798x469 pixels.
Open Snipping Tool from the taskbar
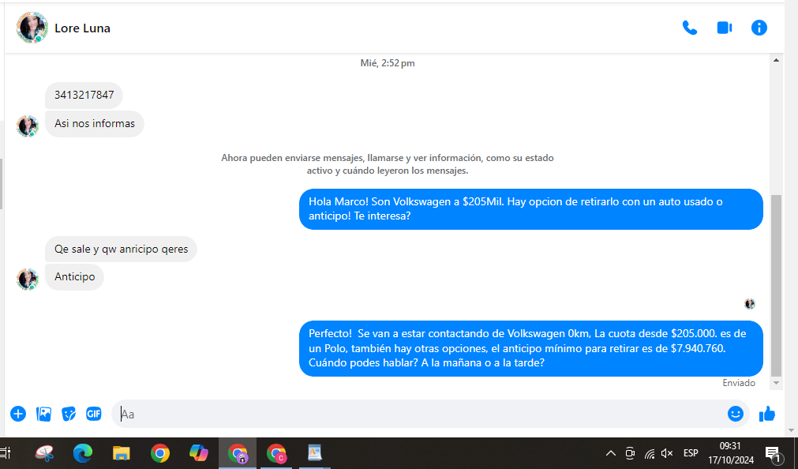(45, 452)
